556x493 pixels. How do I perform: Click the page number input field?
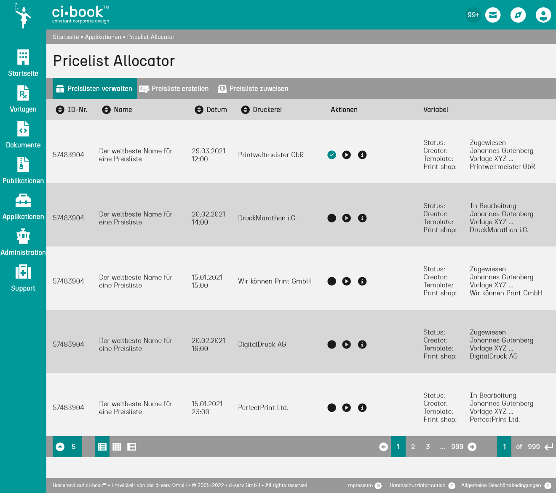(x=504, y=447)
